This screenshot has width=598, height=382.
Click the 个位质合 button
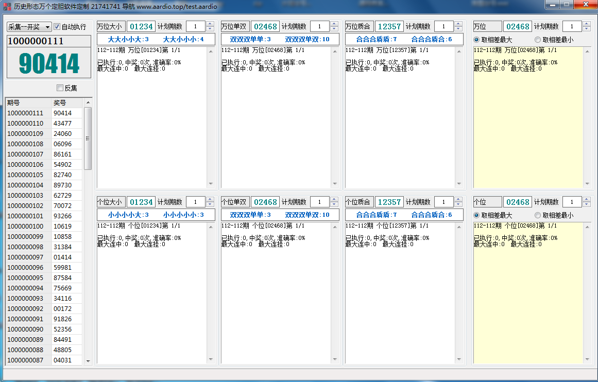point(359,202)
